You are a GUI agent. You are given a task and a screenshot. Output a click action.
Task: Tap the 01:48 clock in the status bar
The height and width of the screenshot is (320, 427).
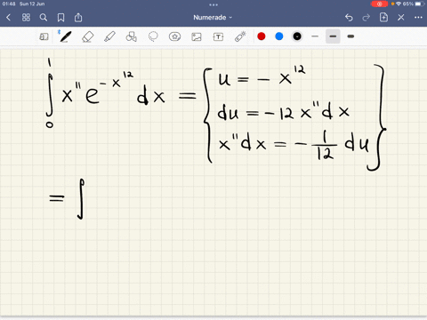[x=9, y=4]
